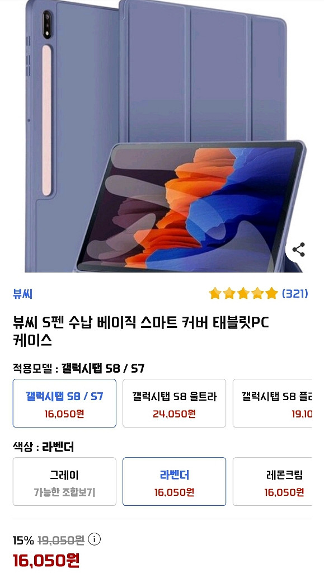Image resolution: width=324 pixels, height=573 pixels.
Task: Select 갤럭시탭 S8 / S7 model option
Action: pyautogui.click(x=65, y=403)
